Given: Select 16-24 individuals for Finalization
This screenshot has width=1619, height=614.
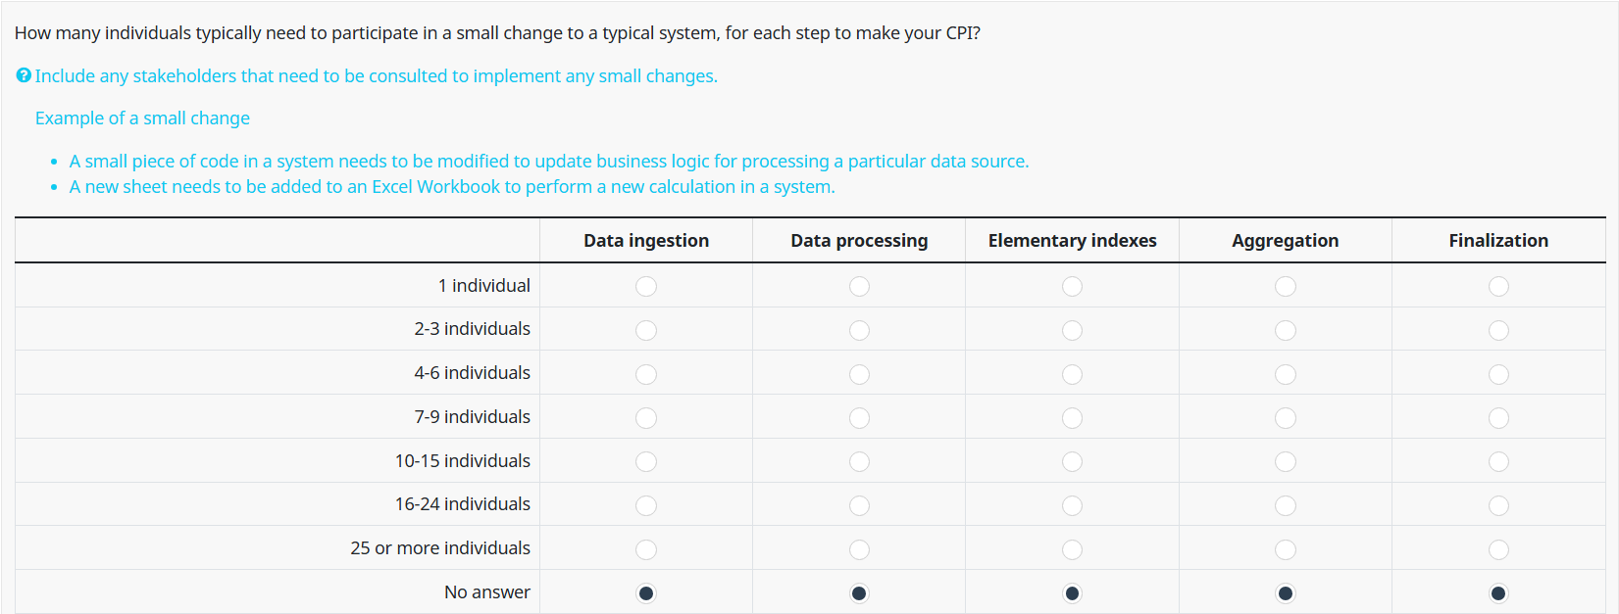Looking at the screenshot, I should (1498, 505).
